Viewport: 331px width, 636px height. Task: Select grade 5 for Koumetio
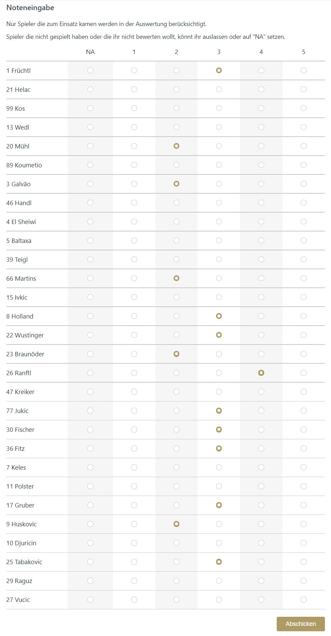[x=304, y=165]
